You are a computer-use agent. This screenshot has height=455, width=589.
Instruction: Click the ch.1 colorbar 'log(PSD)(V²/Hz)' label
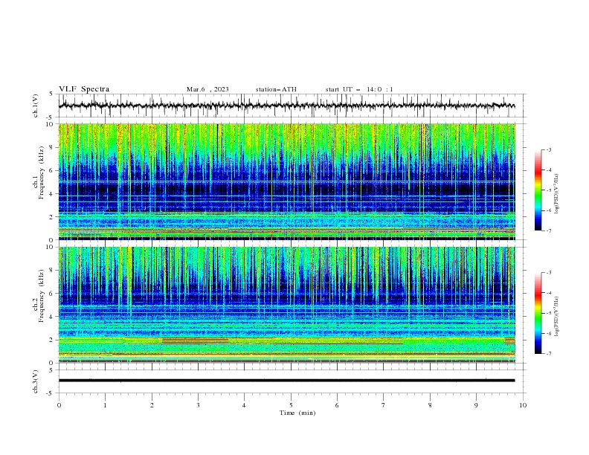coord(557,194)
